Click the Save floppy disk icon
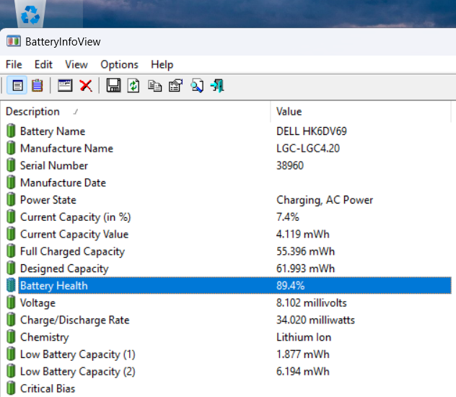Screen dimensions: 456x397 click(x=113, y=85)
